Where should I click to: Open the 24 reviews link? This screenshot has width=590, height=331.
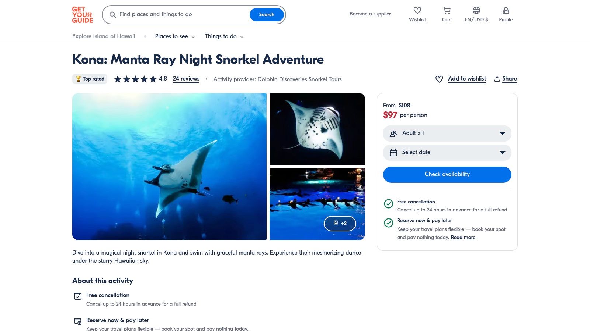click(186, 79)
